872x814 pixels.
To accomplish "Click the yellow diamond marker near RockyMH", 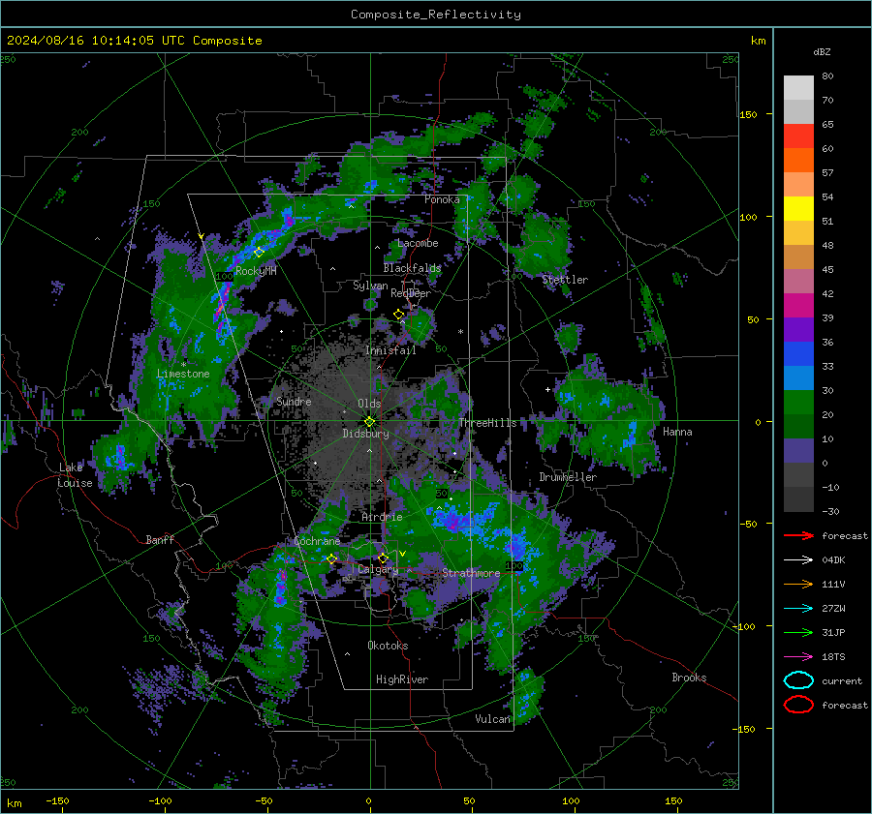I will [259, 253].
